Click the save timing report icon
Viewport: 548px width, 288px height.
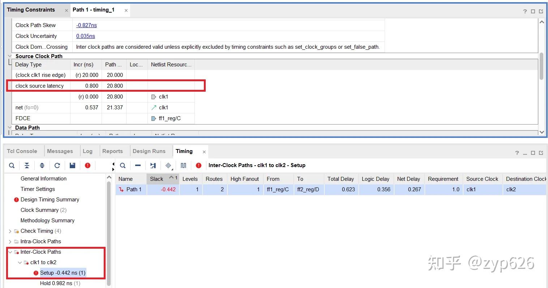point(72,165)
